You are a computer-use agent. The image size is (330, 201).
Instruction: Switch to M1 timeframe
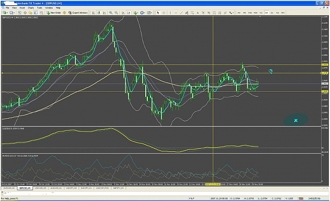click(x=239, y=13)
